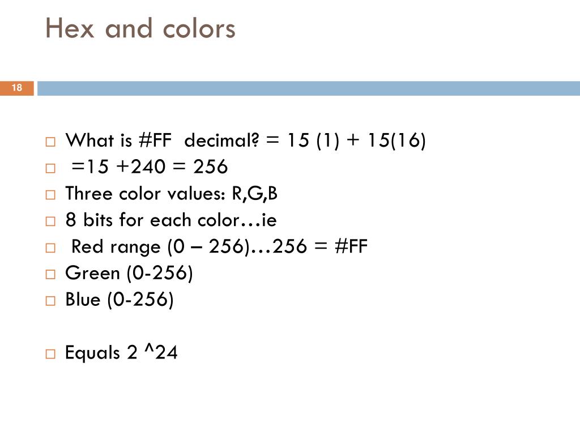Click the bullet box beside 'What is #FF decimal?'
Screen dimensions: 580x435
pyautogui.click(x=50, y=142)
